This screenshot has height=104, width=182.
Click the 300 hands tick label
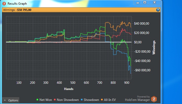[46, 83]
